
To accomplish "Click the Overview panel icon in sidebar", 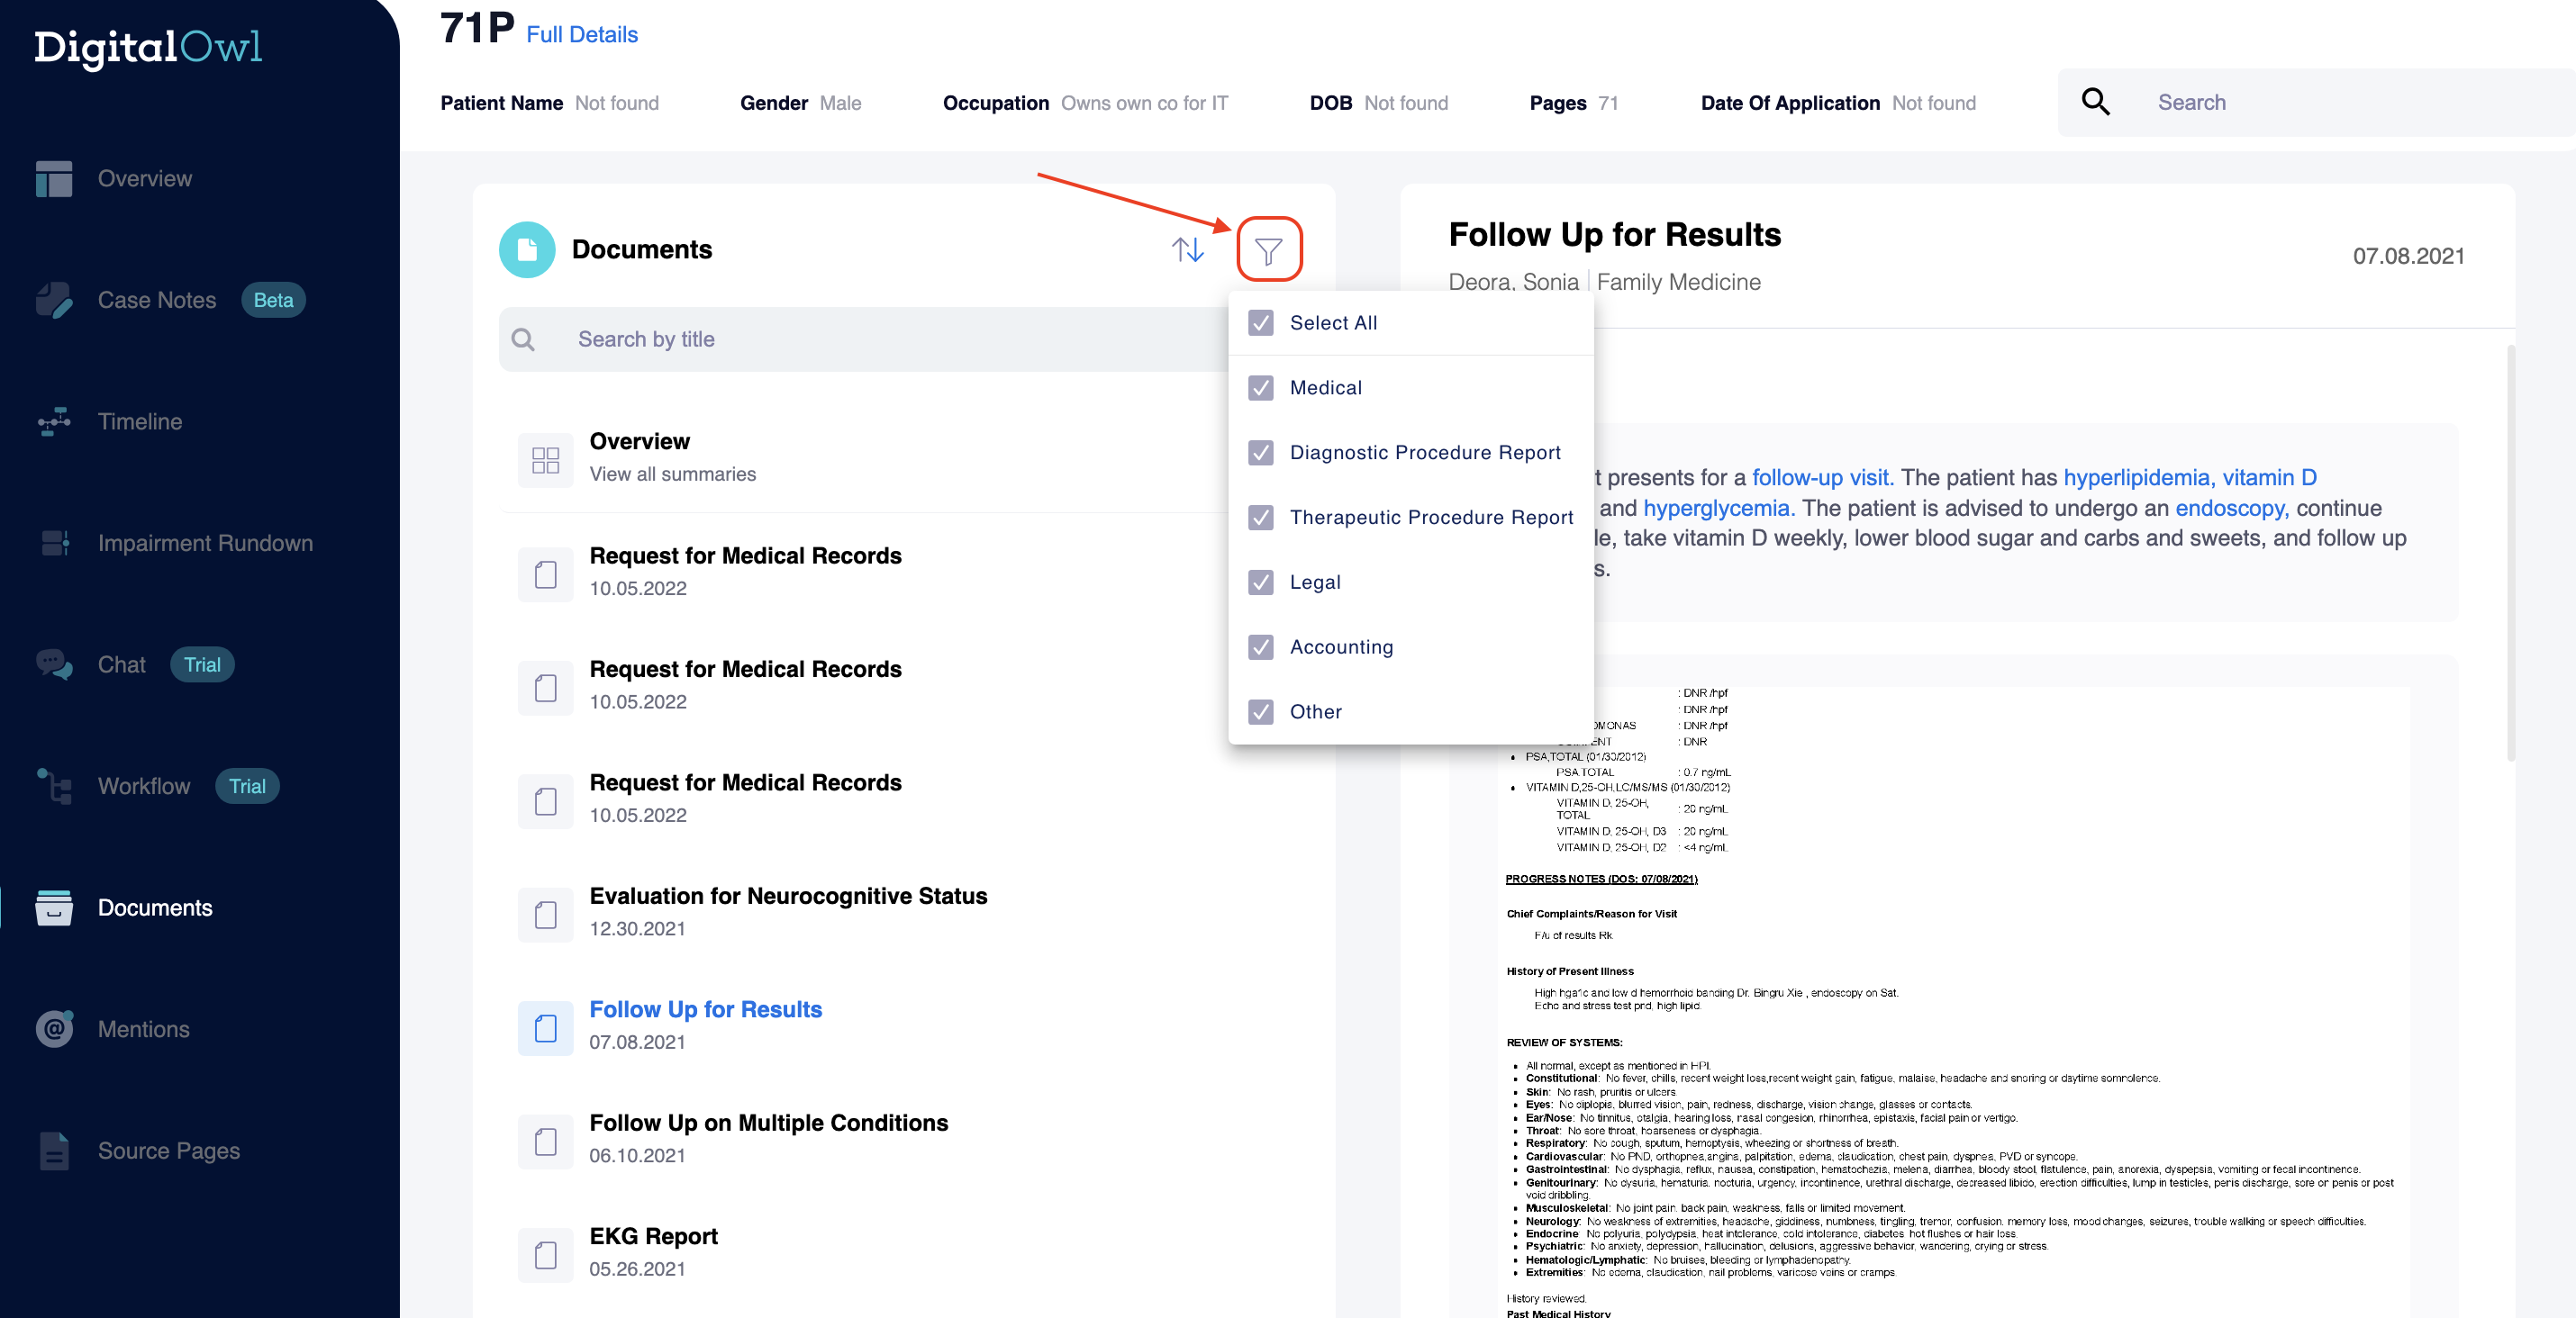I will [54, 176].
